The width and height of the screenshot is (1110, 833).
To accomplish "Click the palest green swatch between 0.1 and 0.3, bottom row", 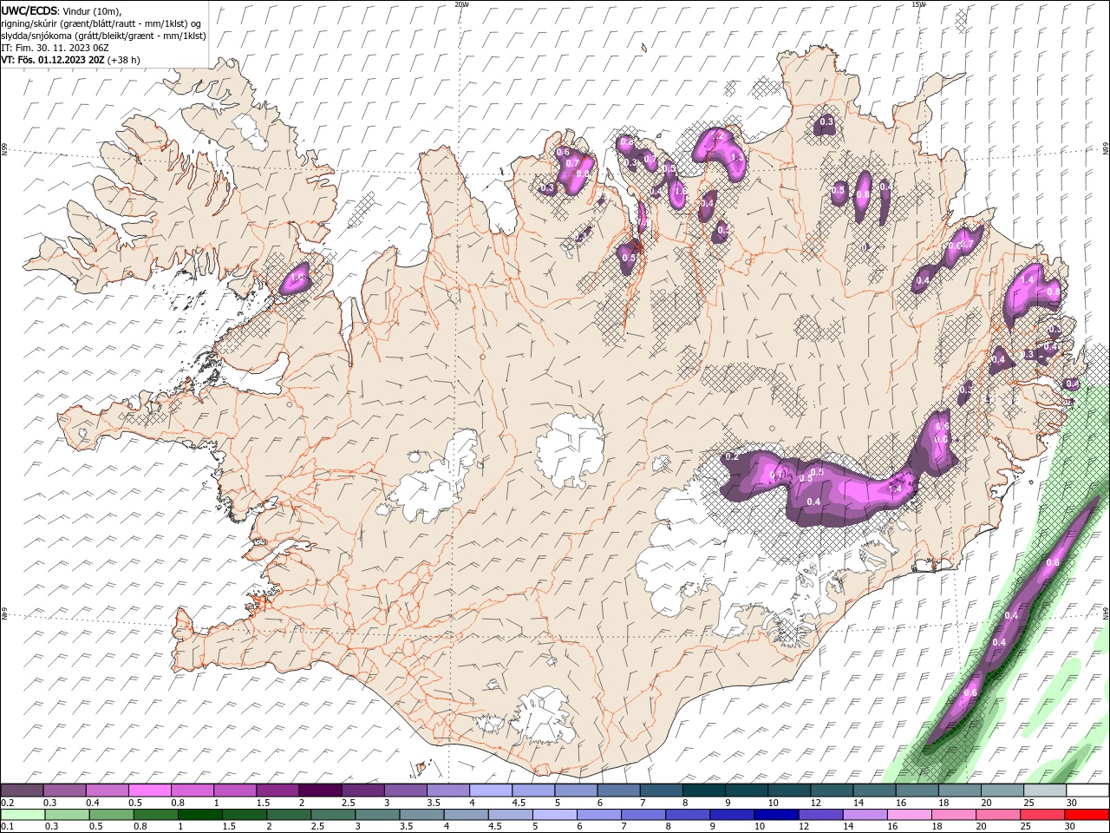I will coord(23,815).
